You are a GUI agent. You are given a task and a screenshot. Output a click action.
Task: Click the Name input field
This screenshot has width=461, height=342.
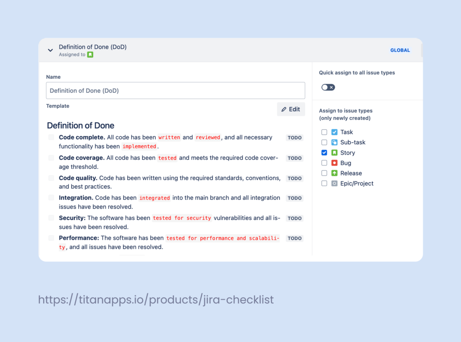click(175, 90)
